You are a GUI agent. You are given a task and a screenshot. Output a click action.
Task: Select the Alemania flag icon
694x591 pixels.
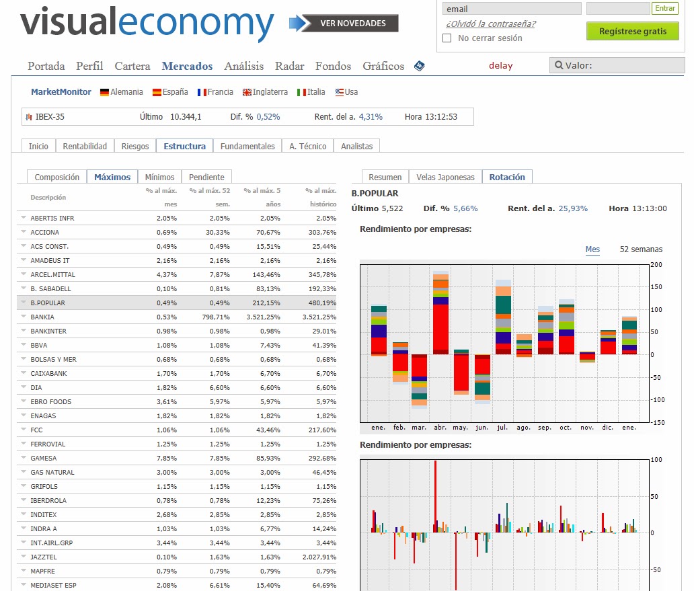[104, 91]
